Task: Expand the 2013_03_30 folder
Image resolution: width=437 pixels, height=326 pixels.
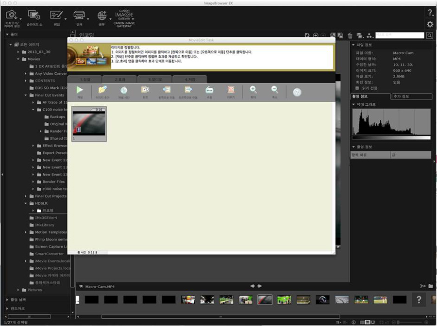Action: point(18,52)
